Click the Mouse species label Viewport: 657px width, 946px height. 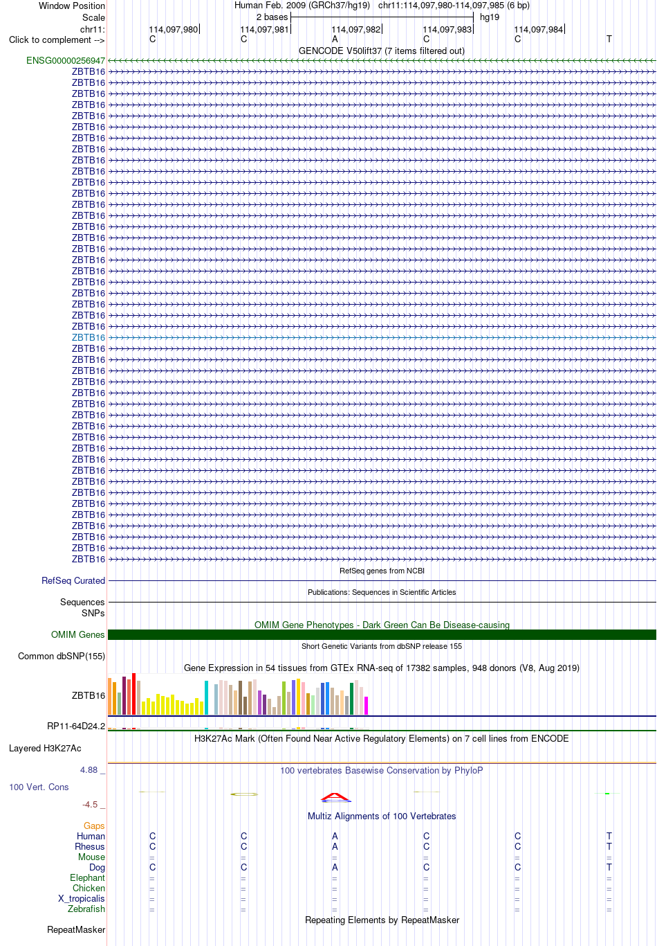pyautogui.click(x=91, y=857)
